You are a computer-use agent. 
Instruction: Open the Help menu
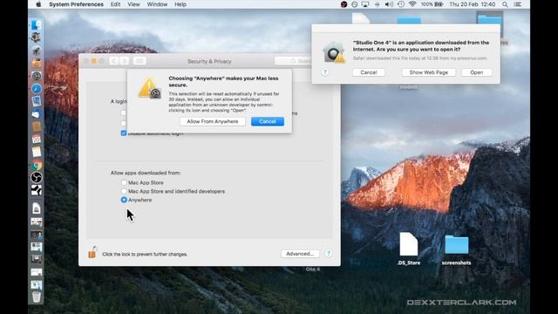(x=180, y=4)
